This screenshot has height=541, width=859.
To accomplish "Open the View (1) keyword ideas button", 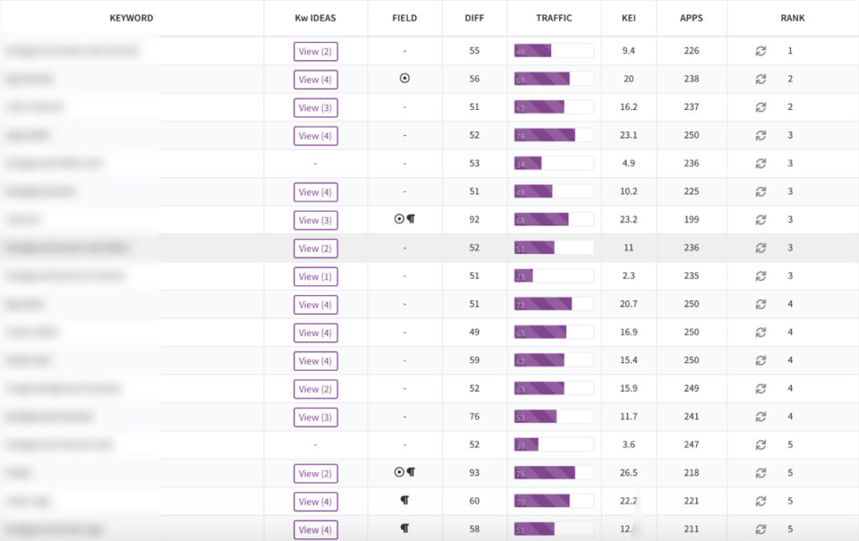I will coord(315,276).
